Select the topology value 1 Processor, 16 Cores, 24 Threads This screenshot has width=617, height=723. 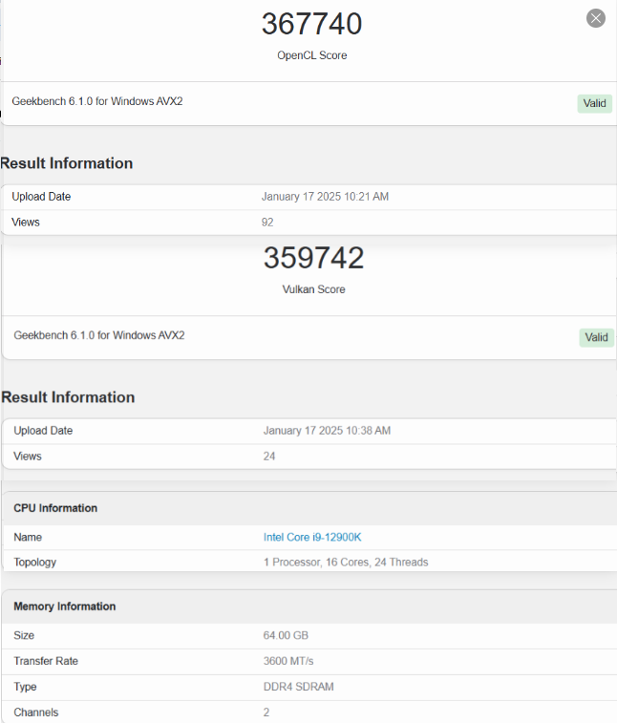[346, 563]
